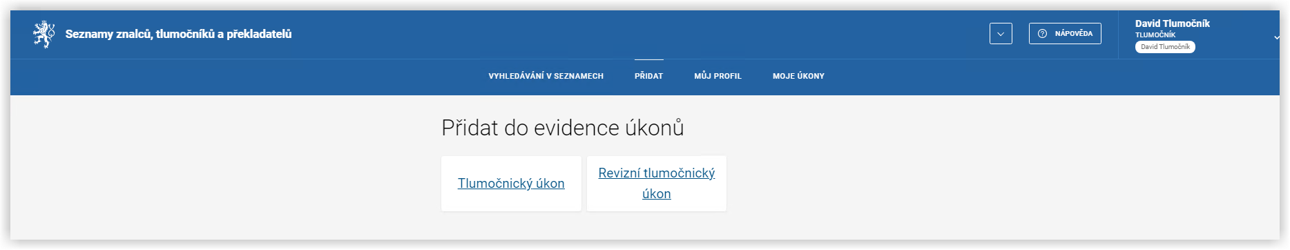
Task: Click site title Seznamy znalců, tlumočníků a překladatelů
Action: (178, 34)
